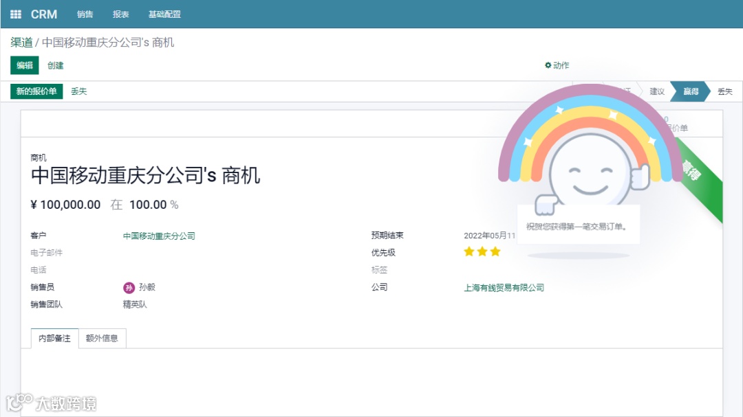Click the sales team value 精英队
The width and height of the screenshot is (743, 417).
pos(135,305)
